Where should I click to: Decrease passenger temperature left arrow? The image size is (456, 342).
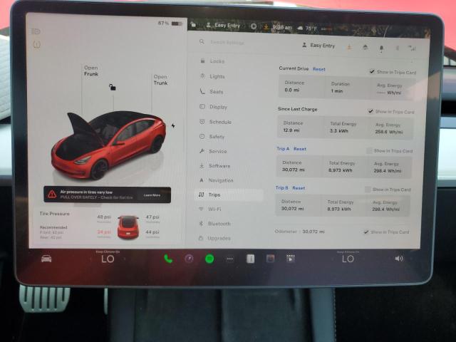pos(333,258)
